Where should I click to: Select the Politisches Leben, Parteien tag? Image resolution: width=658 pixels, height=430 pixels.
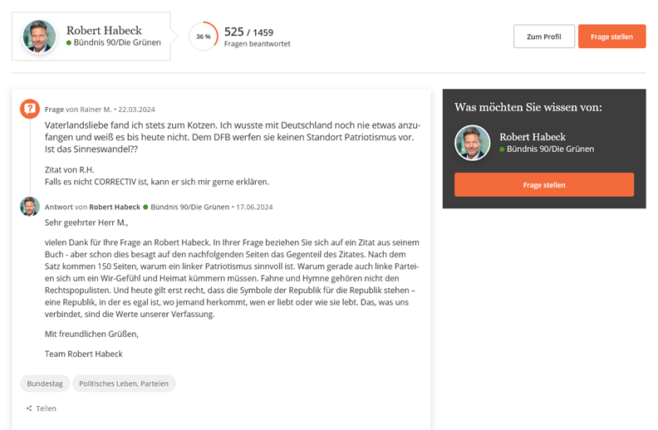pos(124,384)
